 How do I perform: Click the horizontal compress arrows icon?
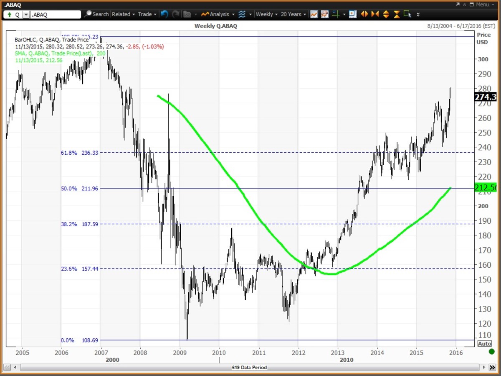(x=375, y=14)
